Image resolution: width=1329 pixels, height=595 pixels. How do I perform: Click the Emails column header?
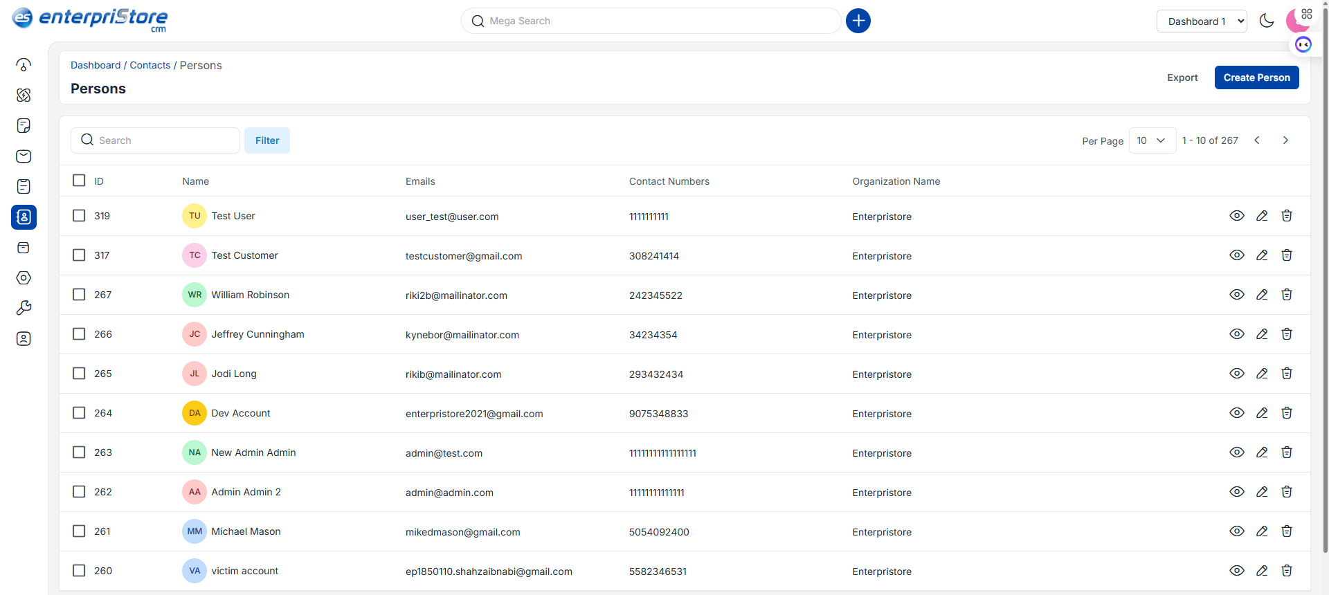(420, 181)
